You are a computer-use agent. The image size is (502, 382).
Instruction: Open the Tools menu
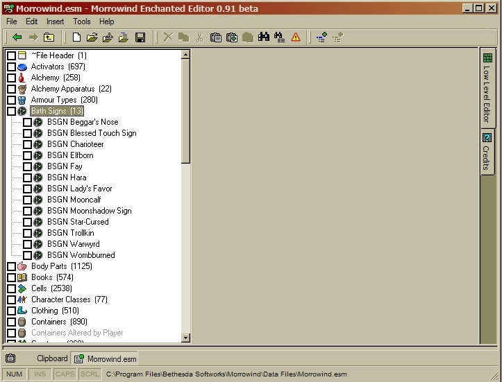pyautogui.click(x=81, y=21)
